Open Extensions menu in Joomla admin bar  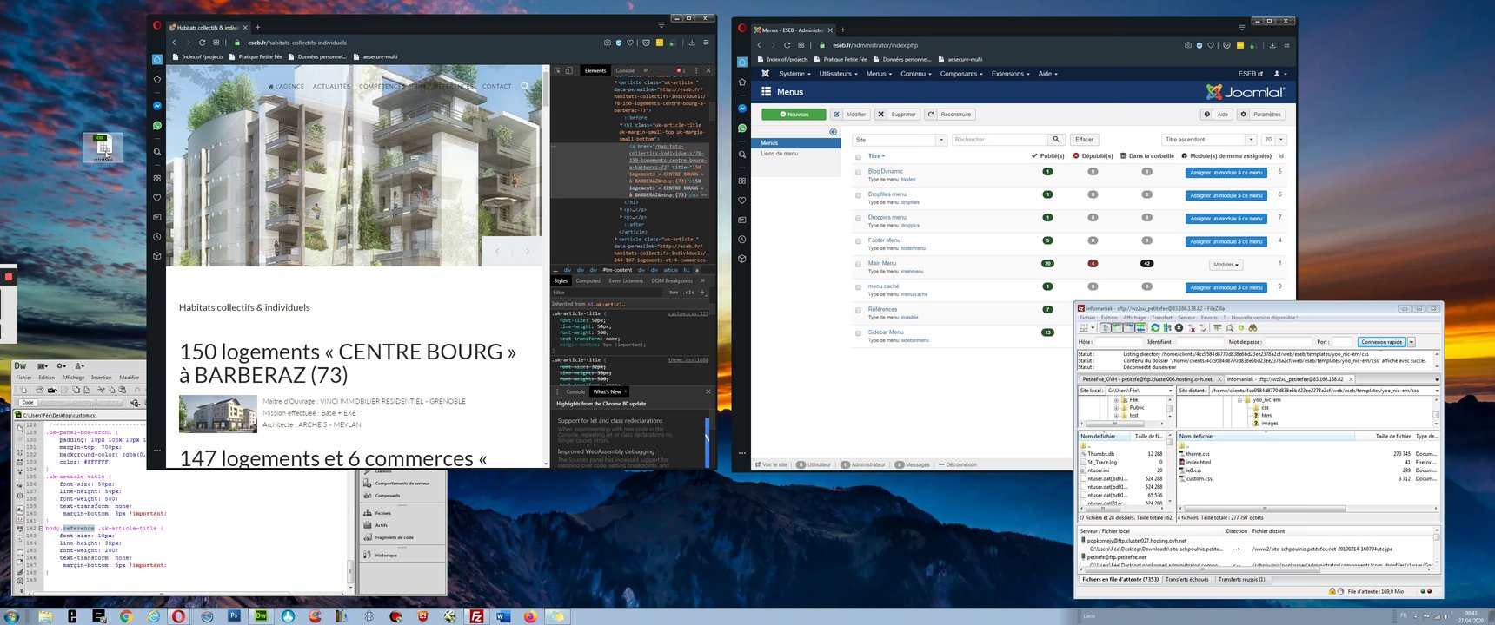click(1011, 74)
